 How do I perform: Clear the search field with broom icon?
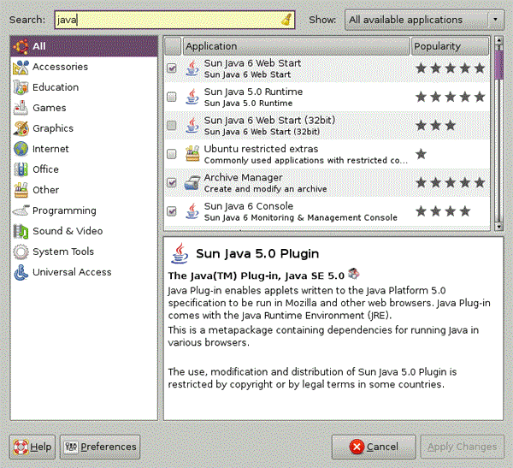point(286,20)
